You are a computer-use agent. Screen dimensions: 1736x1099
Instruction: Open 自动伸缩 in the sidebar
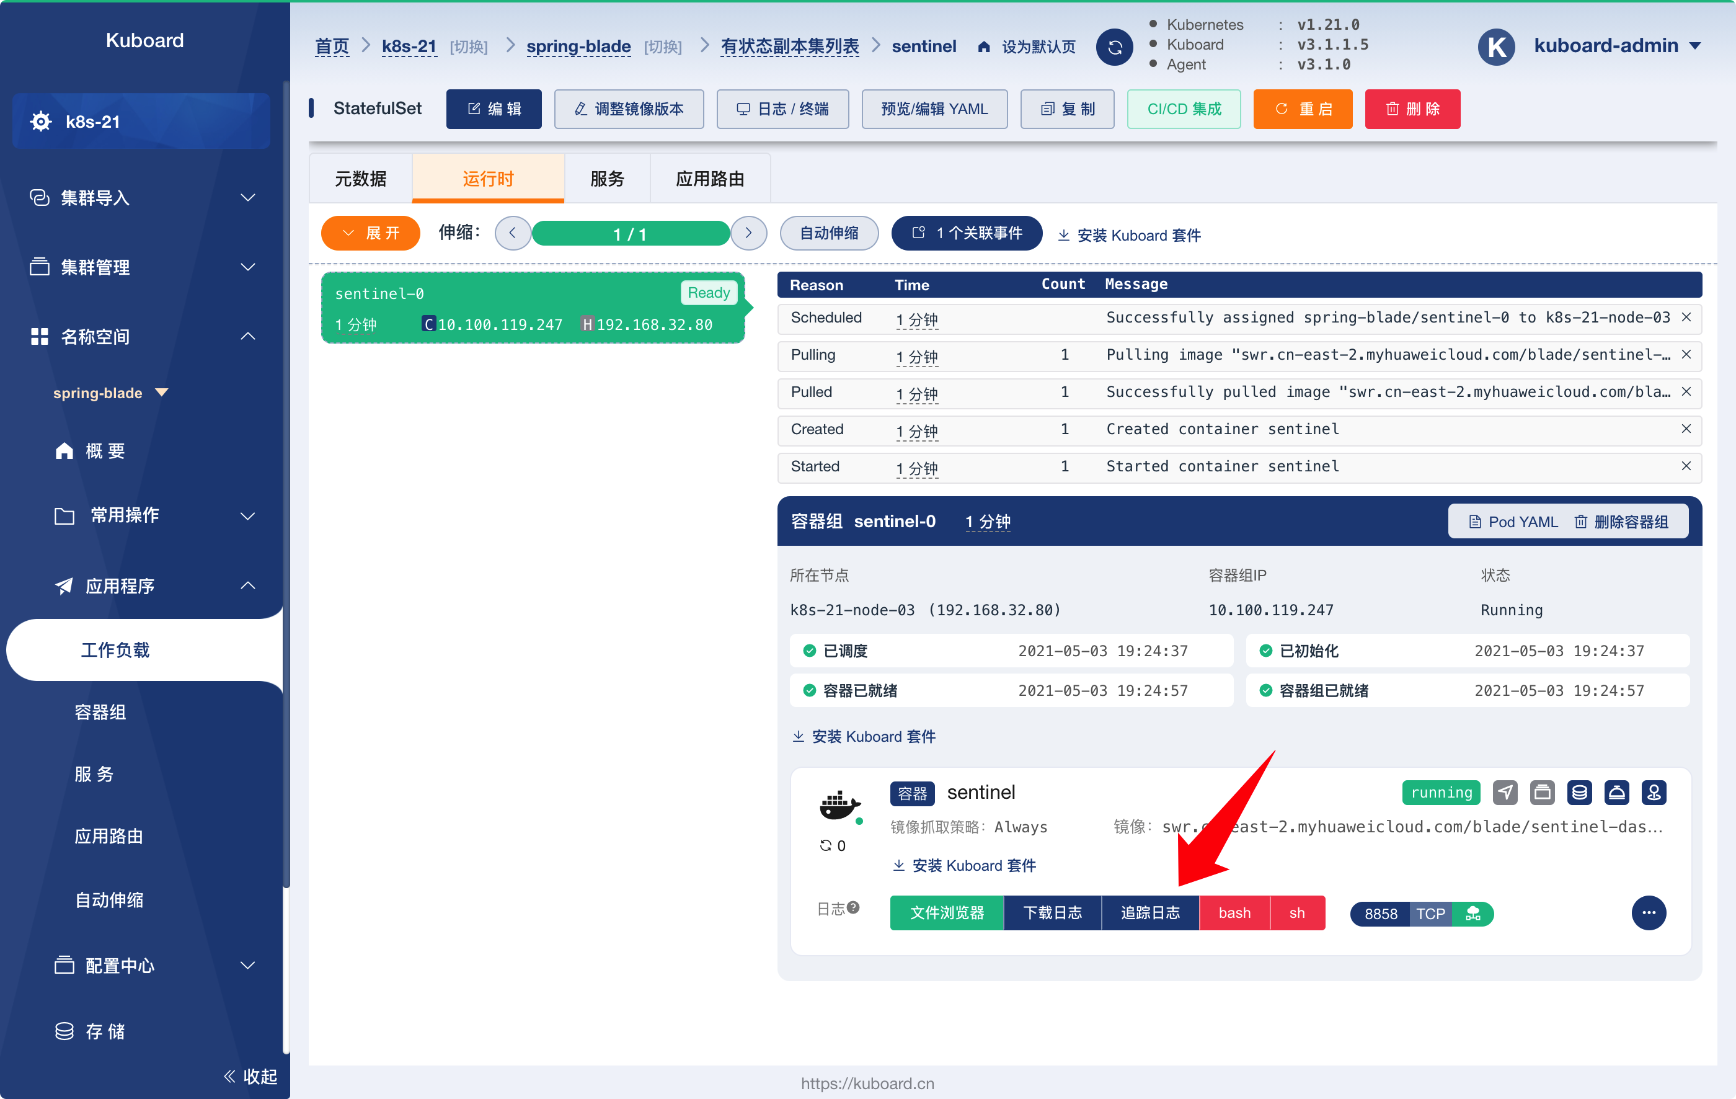pyautogui.click(x=109, y=899)
